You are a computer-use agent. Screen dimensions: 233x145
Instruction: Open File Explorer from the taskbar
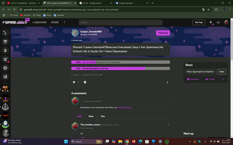120,141
